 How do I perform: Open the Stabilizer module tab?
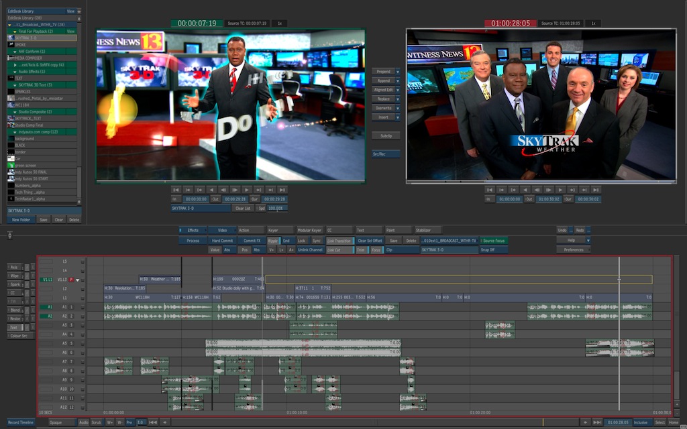427,231
